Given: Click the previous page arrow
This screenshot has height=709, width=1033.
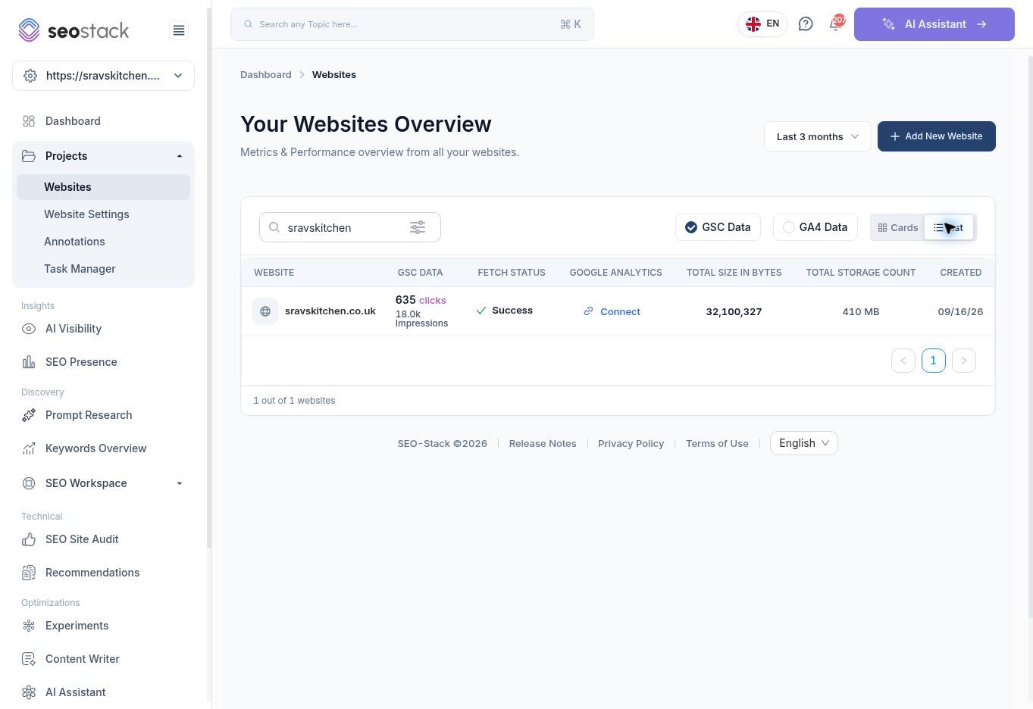Looking at the screenshot, I should (x=903, y=361).
